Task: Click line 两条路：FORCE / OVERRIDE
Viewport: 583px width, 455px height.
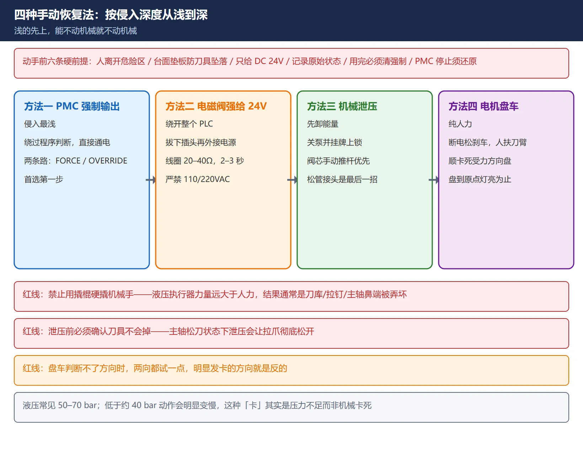Action: (x=76, y=161)
